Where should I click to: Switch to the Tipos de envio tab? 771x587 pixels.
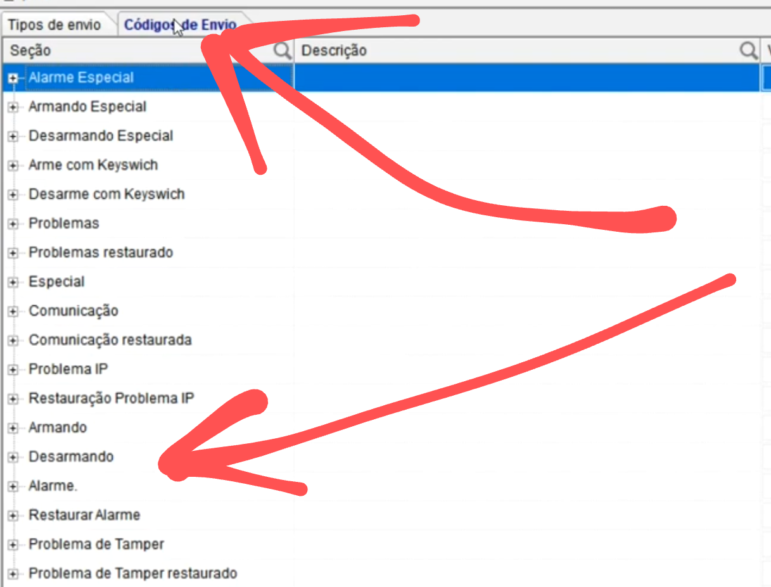pyautogui.click(x=54, y=25)
